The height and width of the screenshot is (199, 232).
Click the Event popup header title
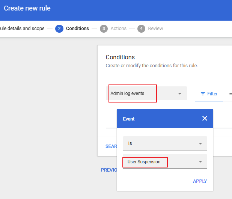tap(129, 119)
